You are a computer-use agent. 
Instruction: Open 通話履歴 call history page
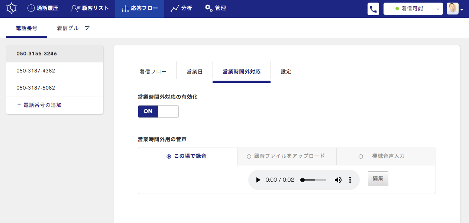43,8
